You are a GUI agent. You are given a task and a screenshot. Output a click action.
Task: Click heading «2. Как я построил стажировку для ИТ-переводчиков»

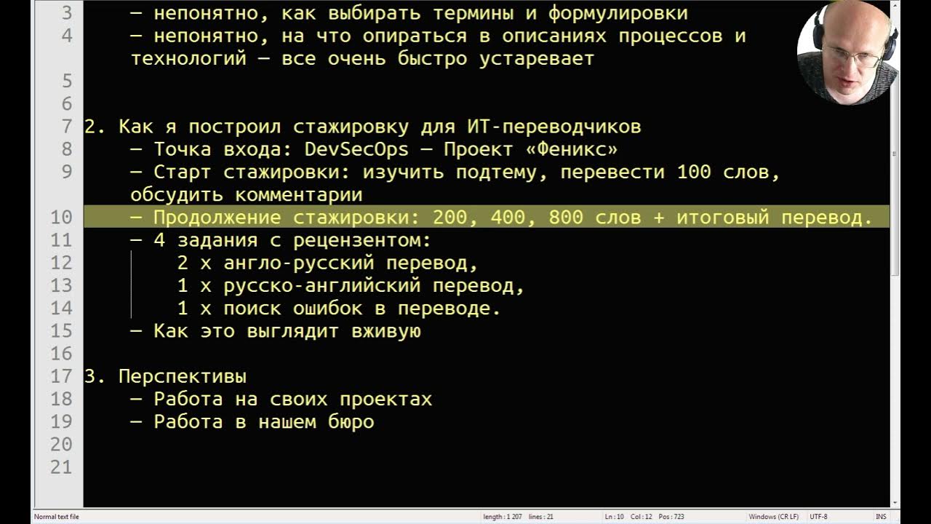tap(363, 127)
